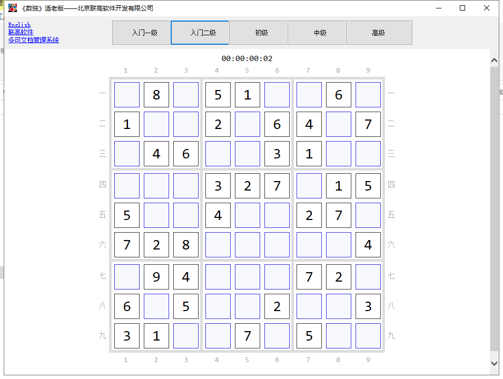Click given 8 in row 一 column 2

[x=156, y=95]
